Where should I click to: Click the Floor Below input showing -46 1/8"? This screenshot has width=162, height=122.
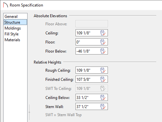92,51
